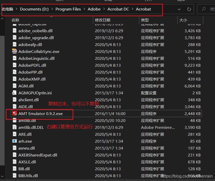Screen dimensions: 215x181
Task: Click the AXE8SharedExpat.dll file icon
Action: click(15, 155)
